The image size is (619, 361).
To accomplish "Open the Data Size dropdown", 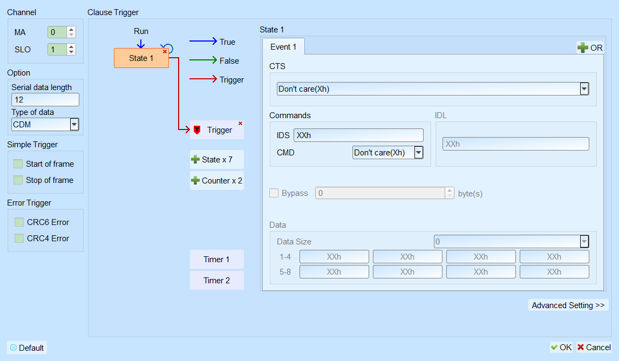I will [584, 241].
